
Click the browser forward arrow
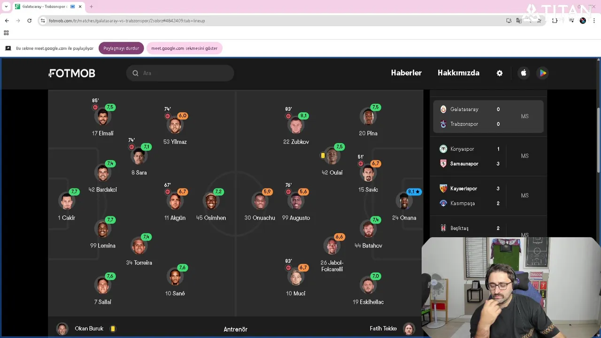(x=18, y=21)
